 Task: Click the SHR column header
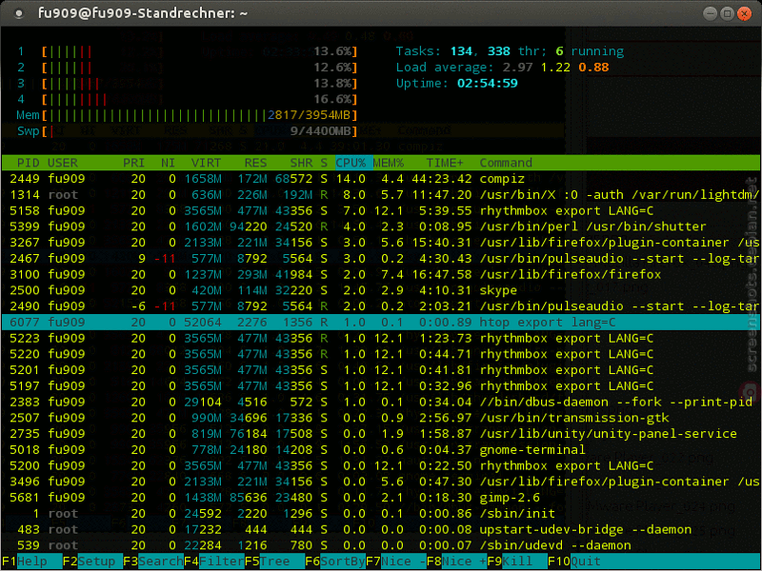coord(301,163)
